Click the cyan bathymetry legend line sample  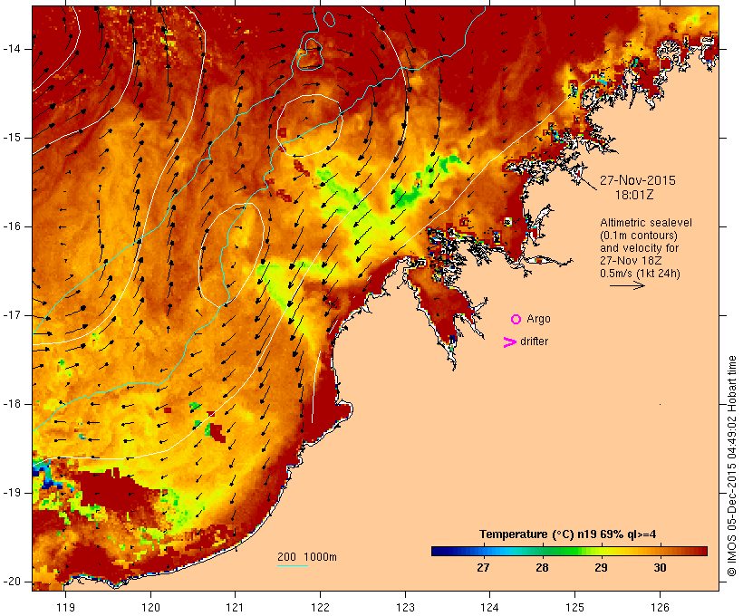click(x=293, y=565)
